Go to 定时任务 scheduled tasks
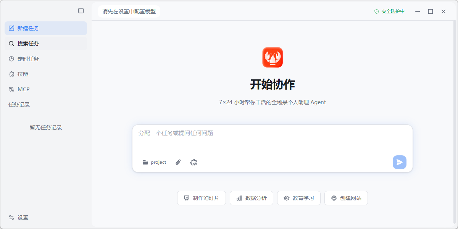 pyautogui.click(x=46, y=59)
